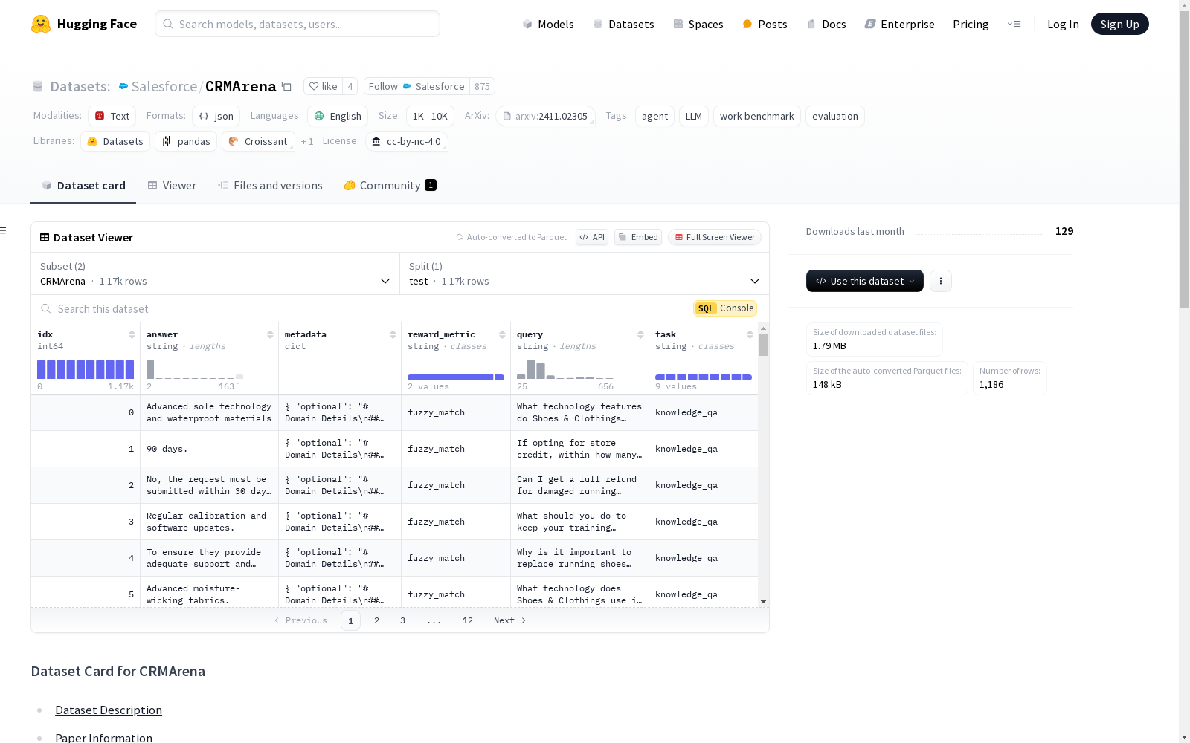The width and height of the screenshot is (1190, 743).
Task: Click the Sign Up button
Action: tap(1119, 24)
